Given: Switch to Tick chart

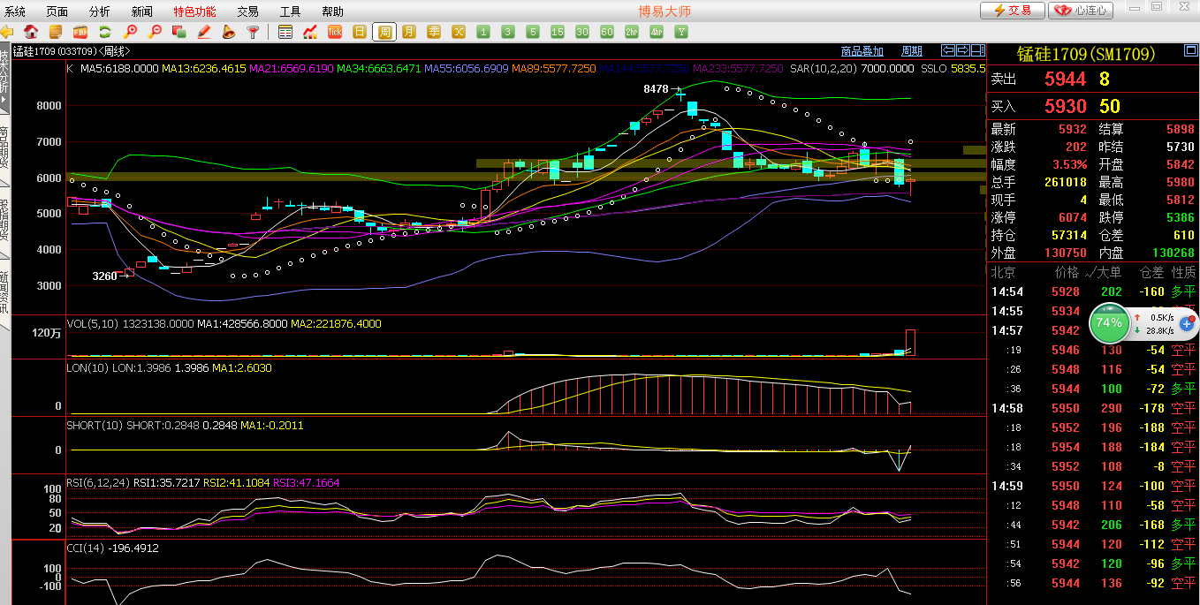Looking at the screenshot, I should click(335, 32).
